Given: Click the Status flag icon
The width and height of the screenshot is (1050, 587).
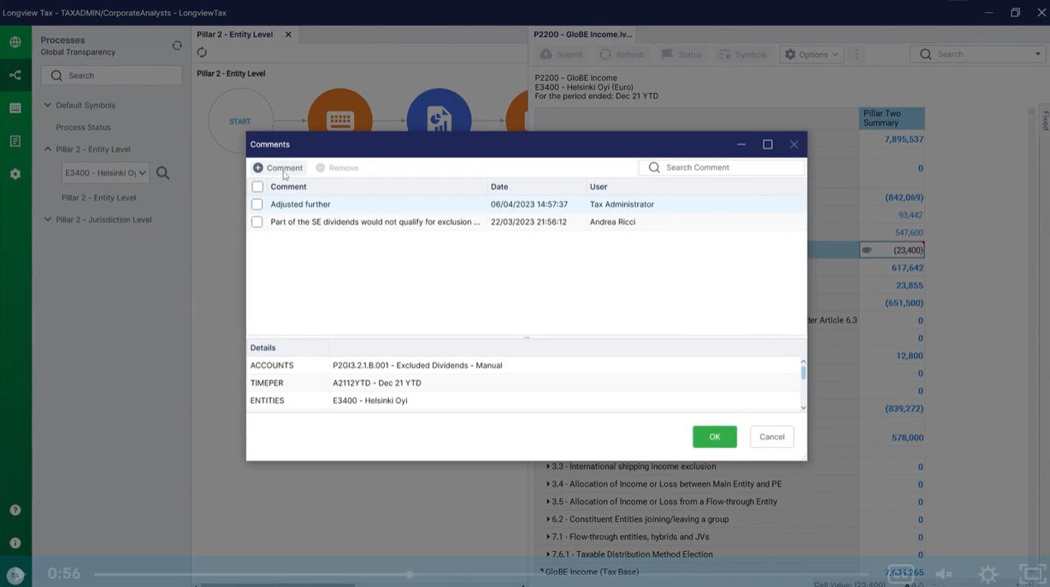Looking at the screenshot, I should pyautogui.click(x=668, y=54).
